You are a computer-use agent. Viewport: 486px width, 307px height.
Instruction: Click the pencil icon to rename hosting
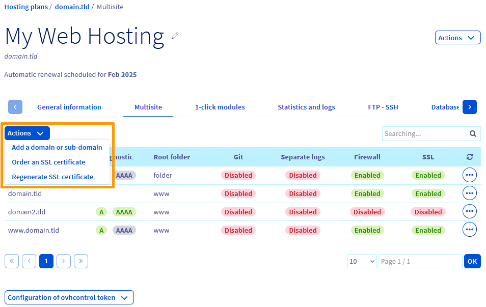point(175,36)
